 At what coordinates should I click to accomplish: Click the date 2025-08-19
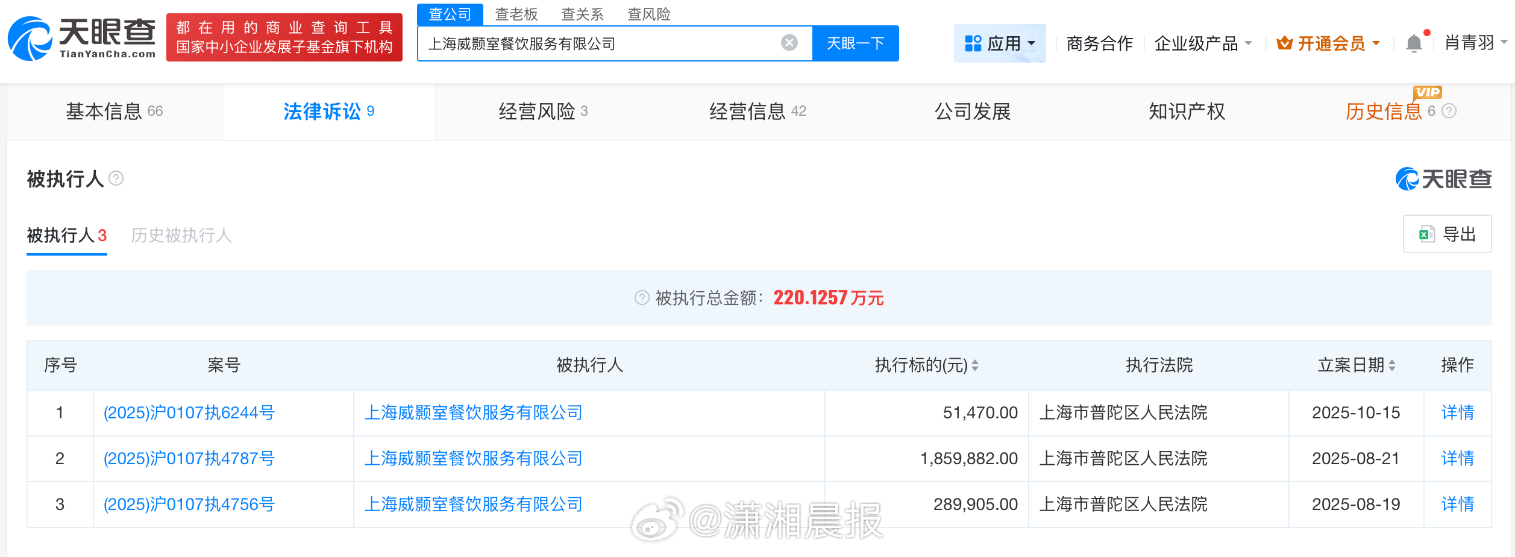[x=1356, y=505]
